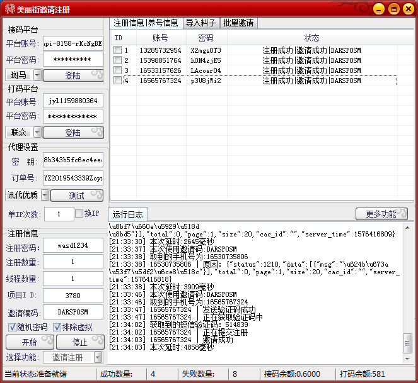Minimize the 美丽街邀请注册 window
Viewport: 418px width, 383px height.
tap(378, 9)
